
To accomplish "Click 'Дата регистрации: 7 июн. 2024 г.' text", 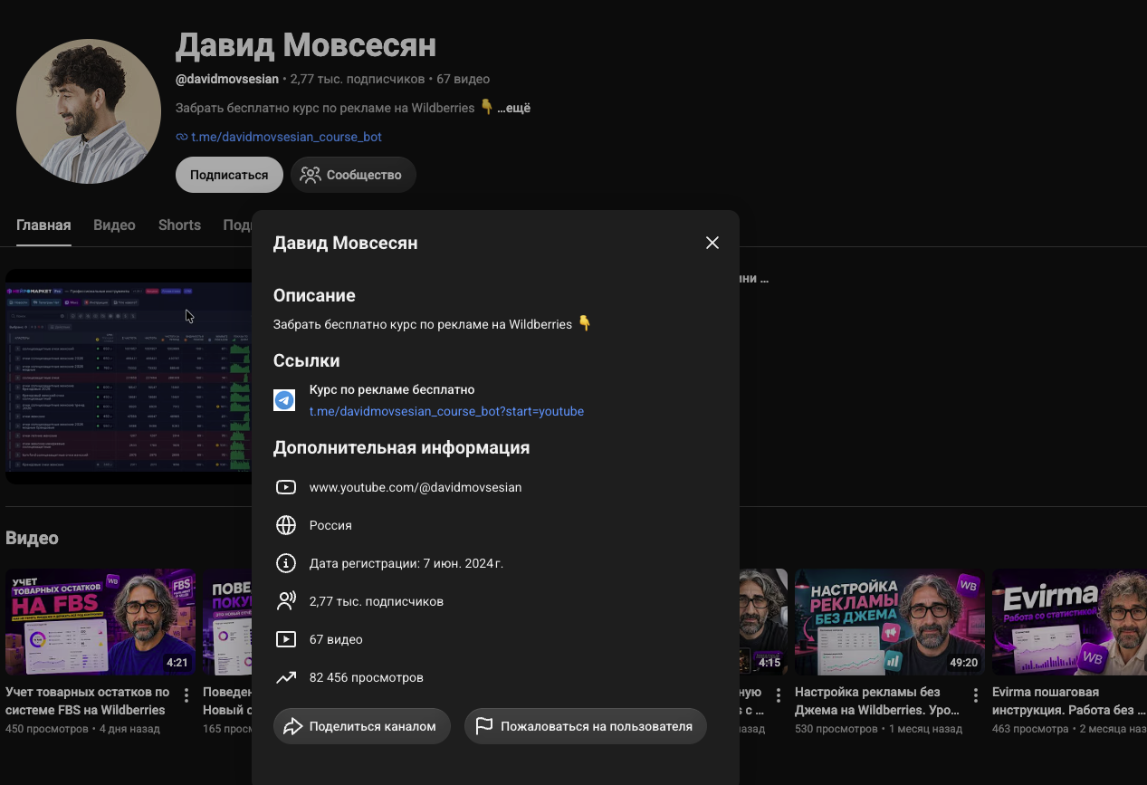I will pos(406,563).
